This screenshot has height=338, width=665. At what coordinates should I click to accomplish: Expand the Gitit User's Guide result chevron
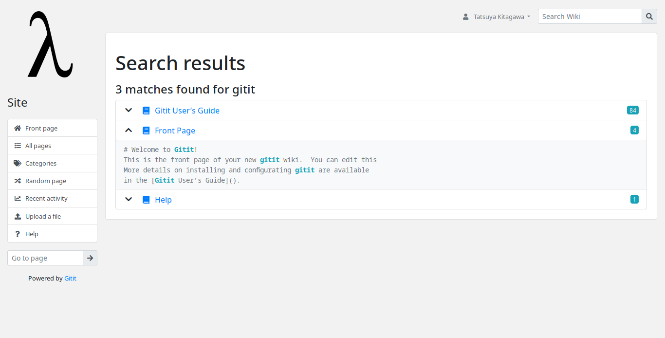point(129,111)
